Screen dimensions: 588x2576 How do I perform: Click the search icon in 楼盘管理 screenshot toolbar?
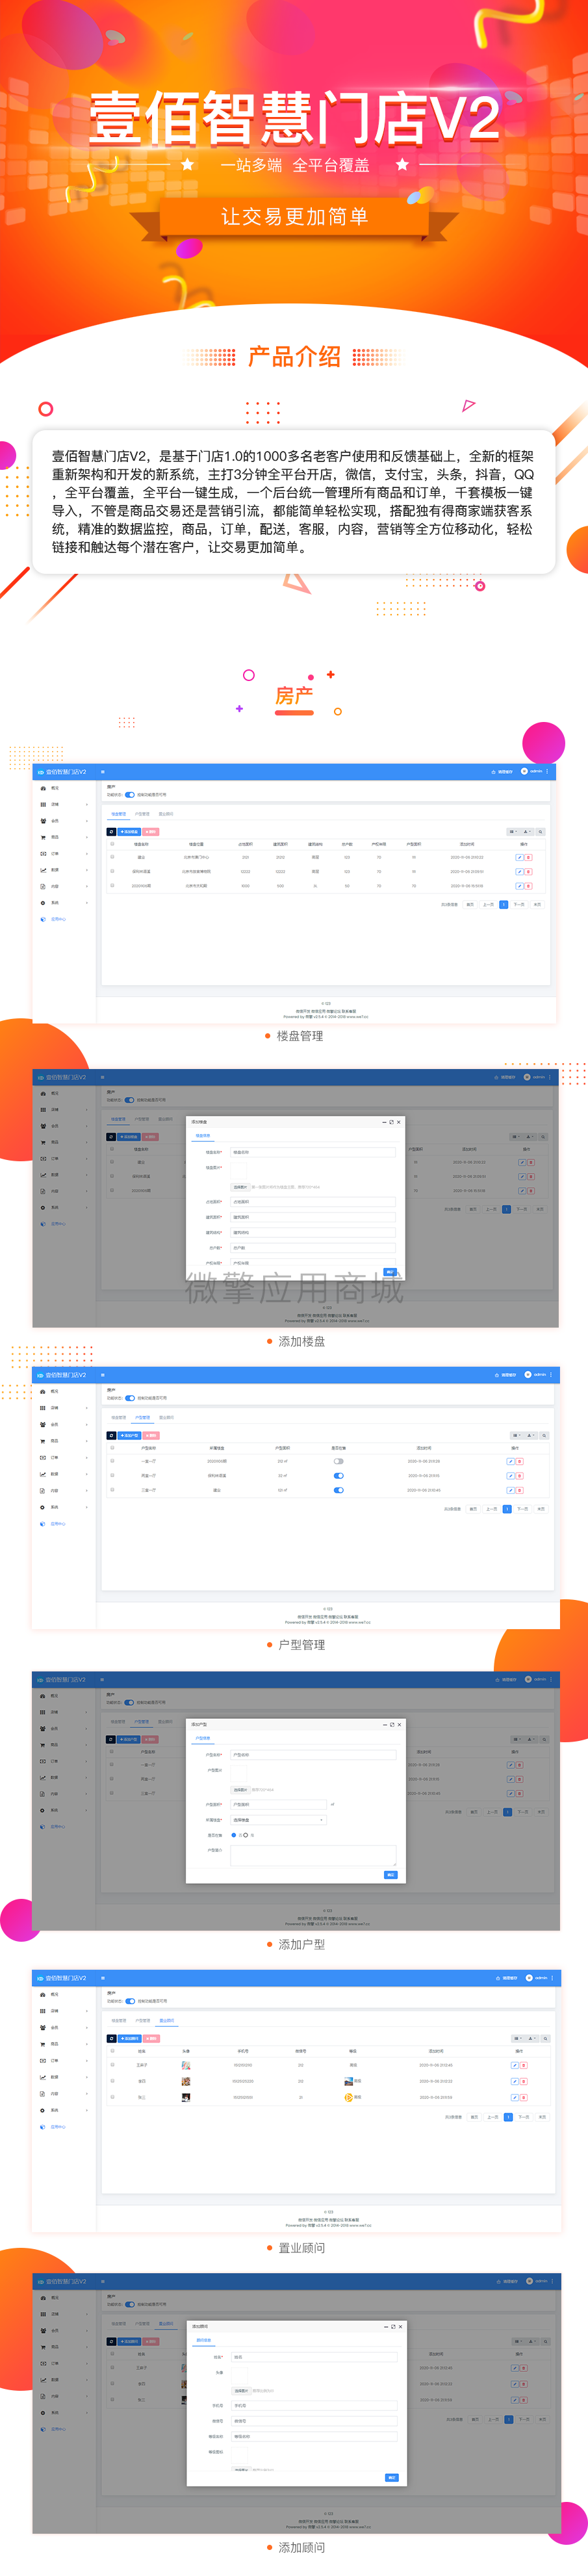pos(541,832)
